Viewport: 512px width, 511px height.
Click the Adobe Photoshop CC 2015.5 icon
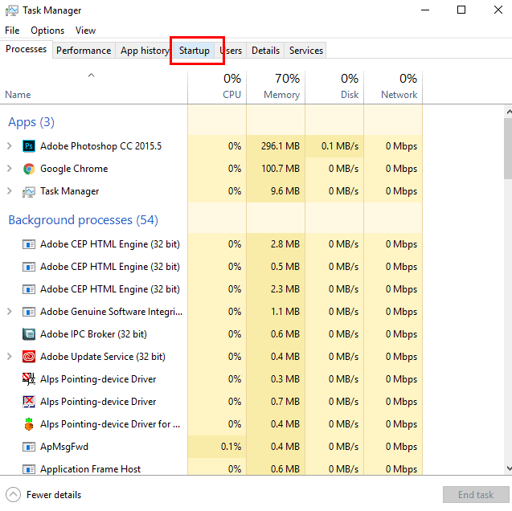(29, 146)
